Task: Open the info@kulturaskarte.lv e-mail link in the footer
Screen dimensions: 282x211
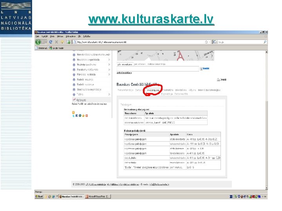Action: 159,184
